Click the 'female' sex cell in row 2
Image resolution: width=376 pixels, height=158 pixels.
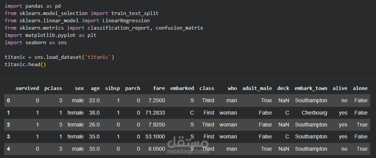click(76, 125)
